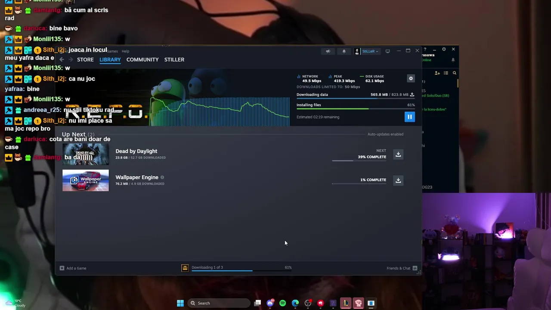Open Task View on the taskbar
This screenshot has height=310, width=551.
(x=257, y=303)
